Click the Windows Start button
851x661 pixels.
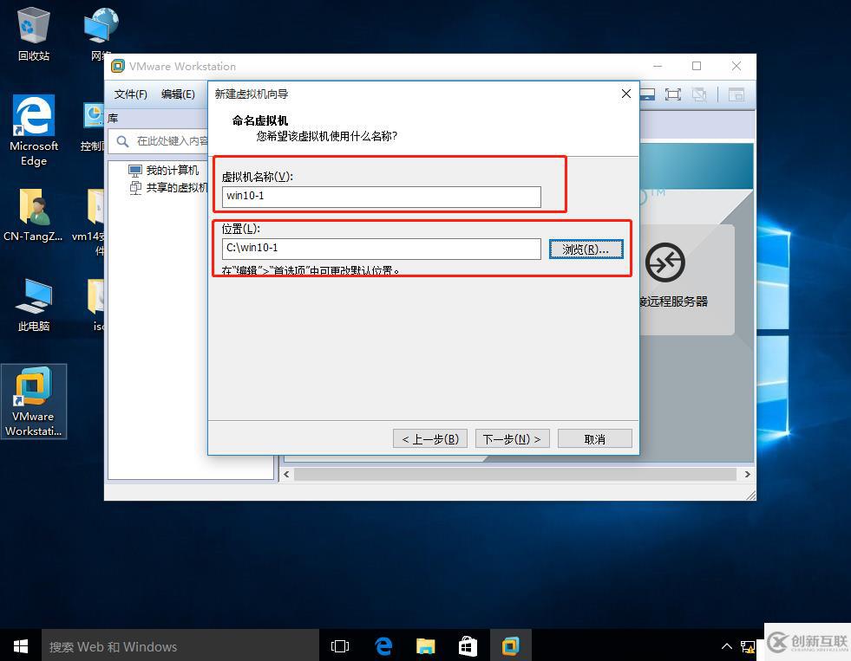(x=21, y=645)
